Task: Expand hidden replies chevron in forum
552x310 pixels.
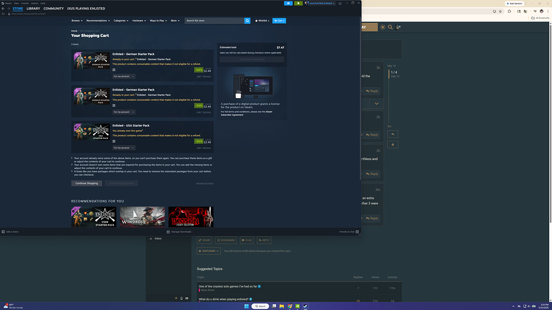Action: [x=376, y=104]
